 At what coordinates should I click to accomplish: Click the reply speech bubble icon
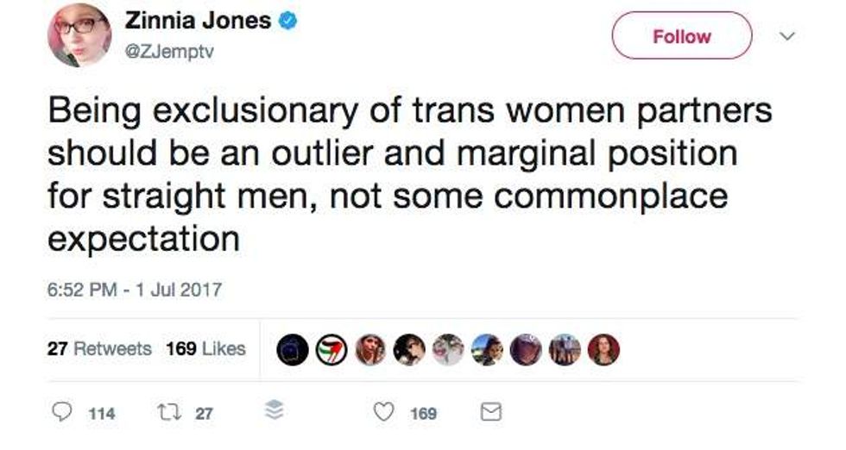pos(63,413)
